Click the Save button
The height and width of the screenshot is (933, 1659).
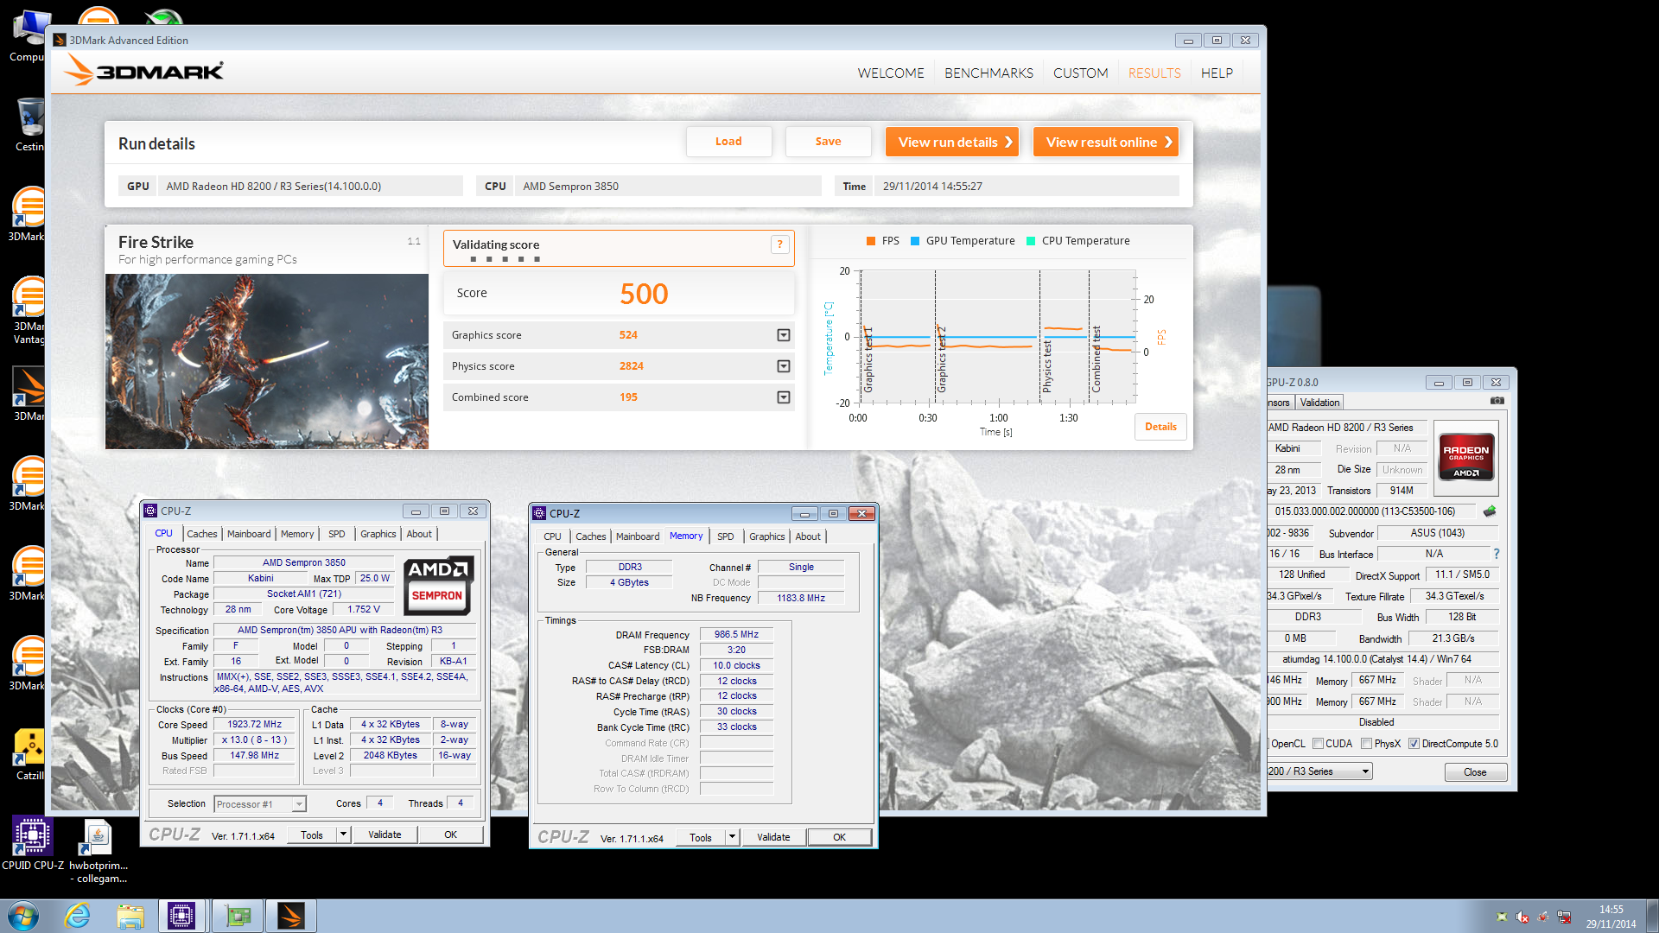pyautogui.click(x=828, y=142)
